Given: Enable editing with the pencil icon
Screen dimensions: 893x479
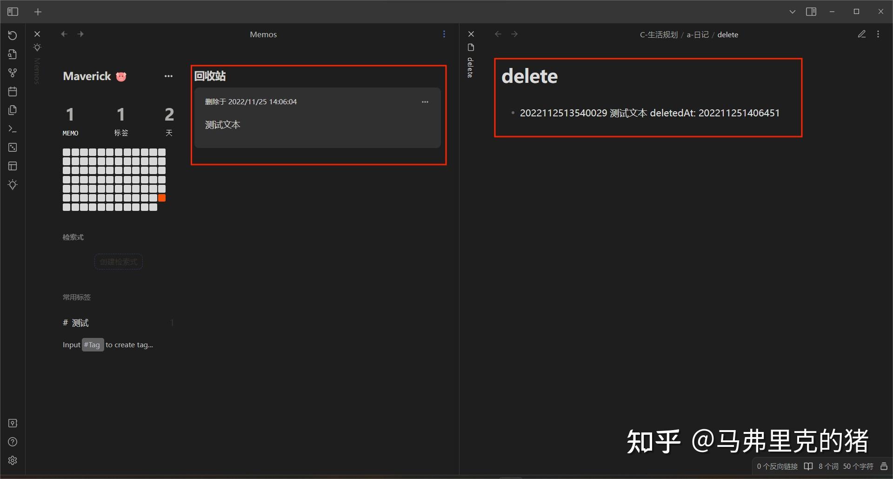Looking at the screenshot, I should click(x=862, y=34).
